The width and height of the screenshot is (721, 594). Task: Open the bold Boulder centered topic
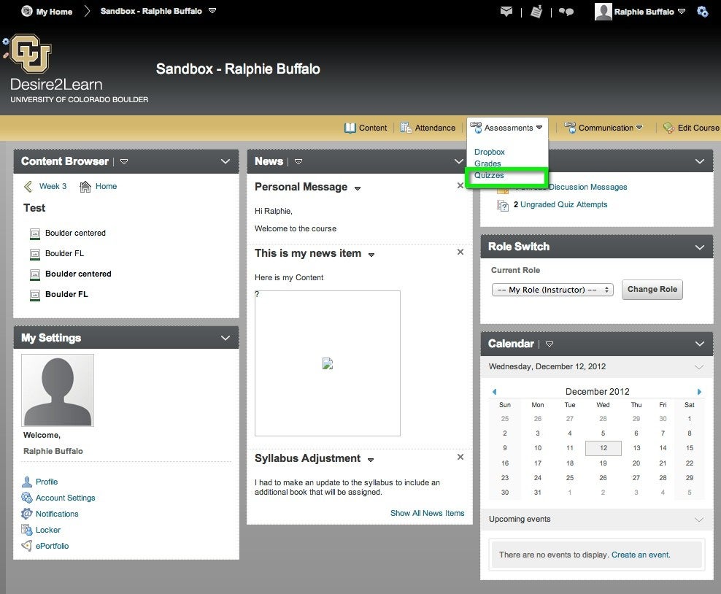tap(78, 274)
